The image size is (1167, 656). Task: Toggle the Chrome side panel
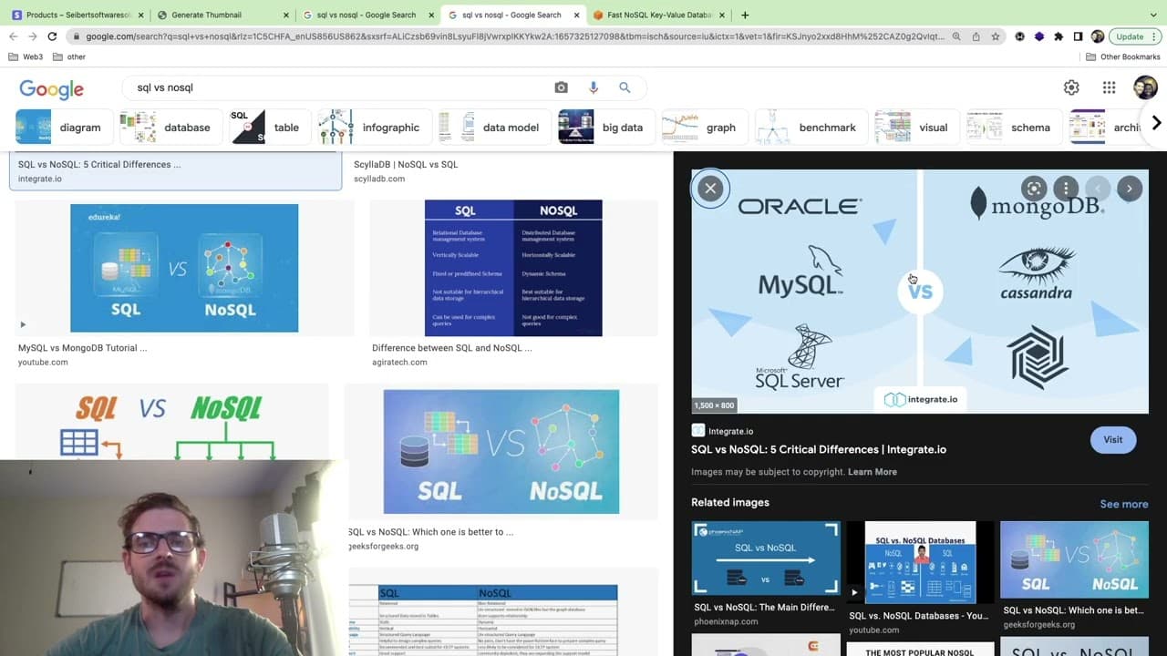[1078, 36]
